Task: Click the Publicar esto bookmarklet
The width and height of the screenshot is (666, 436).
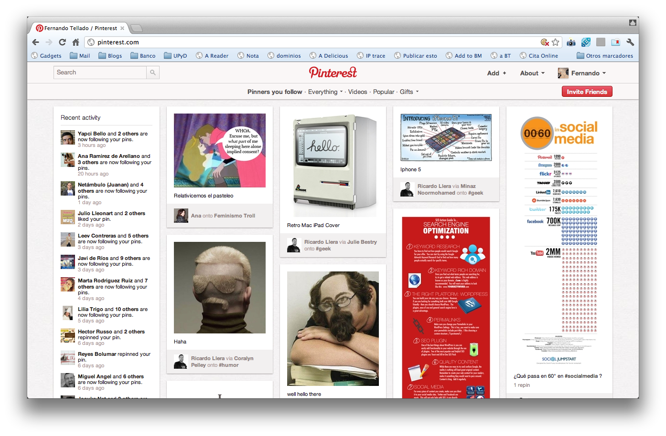Action: (416, 56)
